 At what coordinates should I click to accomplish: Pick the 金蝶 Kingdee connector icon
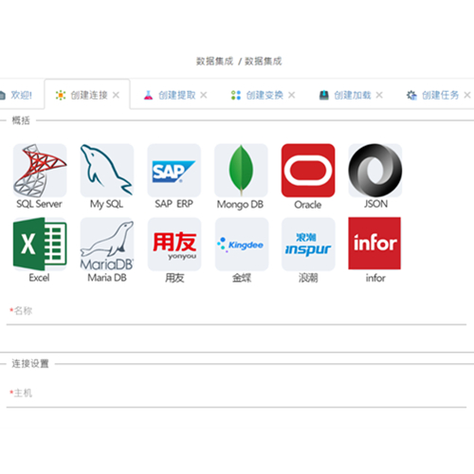(242, 244)
